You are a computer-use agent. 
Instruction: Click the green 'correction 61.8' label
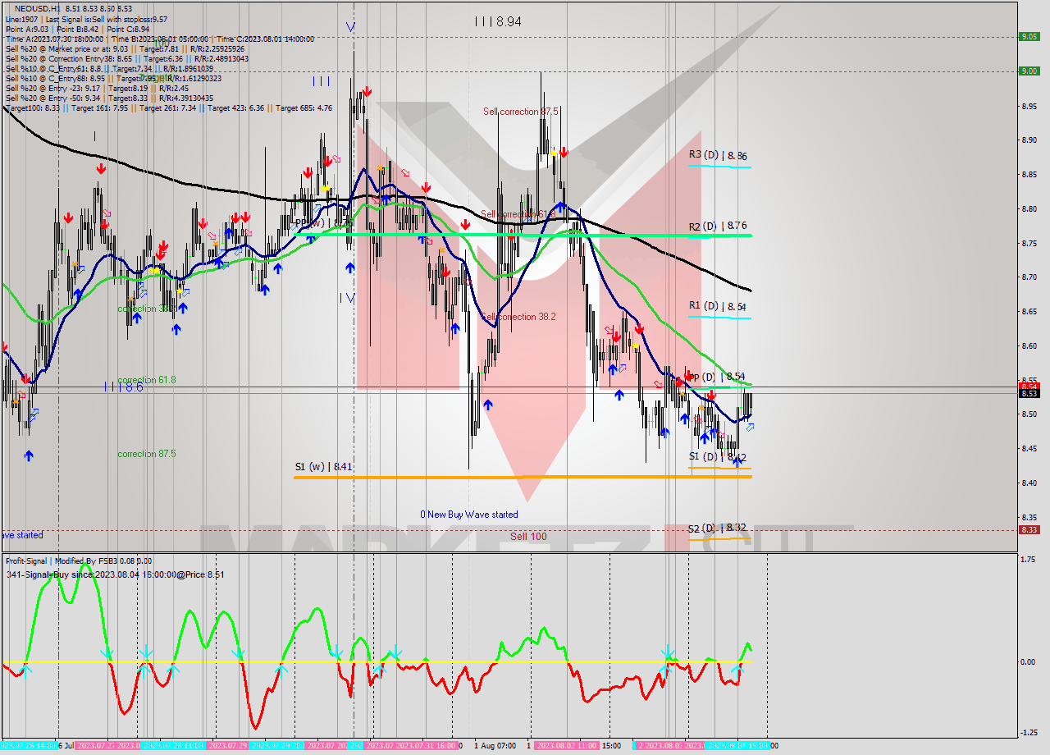point(147,380)
